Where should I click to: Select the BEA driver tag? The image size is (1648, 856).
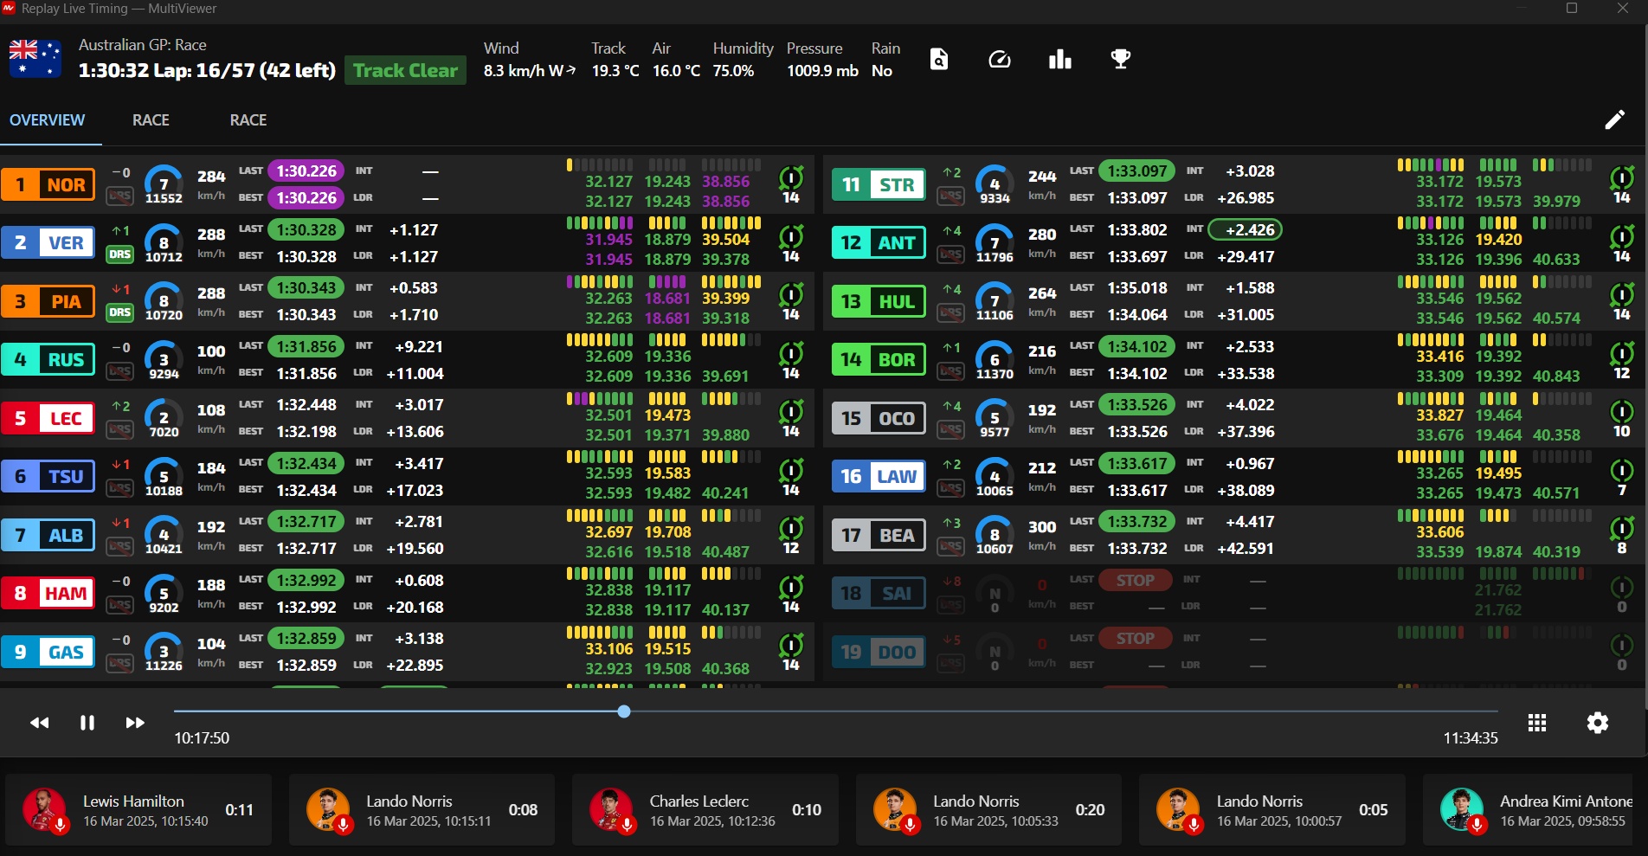tap(879, 535)
